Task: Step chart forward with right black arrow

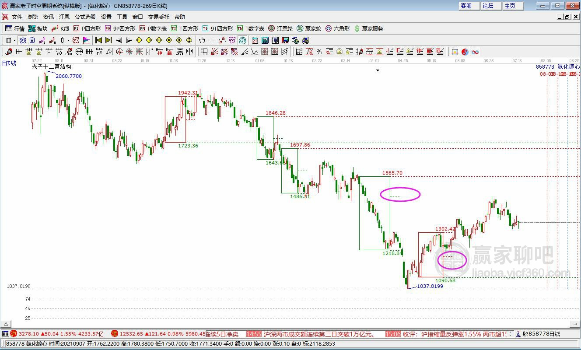Action: pos(129,40)
